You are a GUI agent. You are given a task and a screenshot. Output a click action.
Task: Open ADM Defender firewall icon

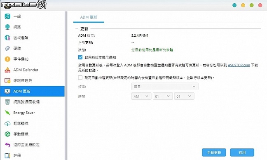coord(7,70)
